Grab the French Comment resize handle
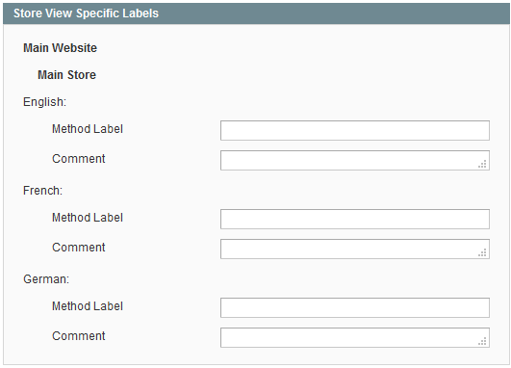Image resolution: width=511 pixels, height=368 pixels. point(482,252)
